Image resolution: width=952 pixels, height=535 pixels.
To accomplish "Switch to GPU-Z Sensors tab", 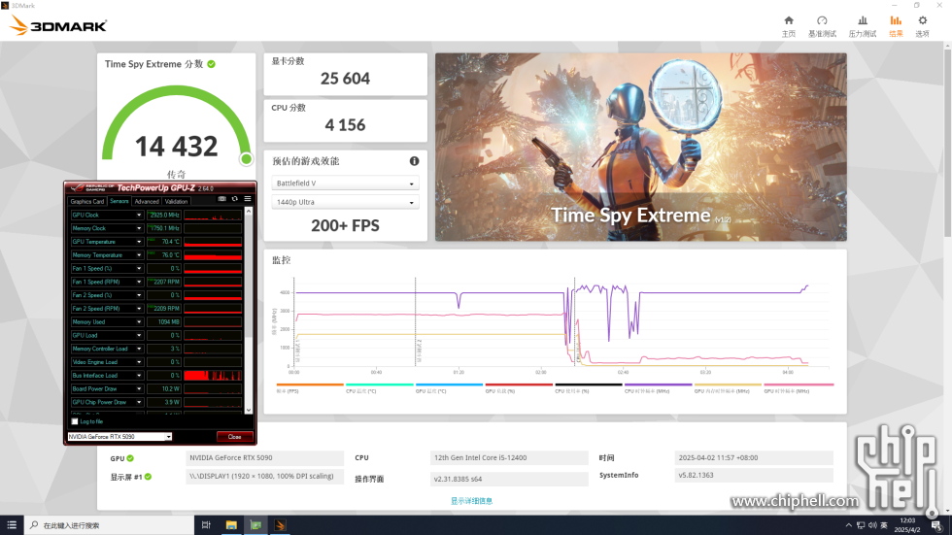I will pos(119,201).
